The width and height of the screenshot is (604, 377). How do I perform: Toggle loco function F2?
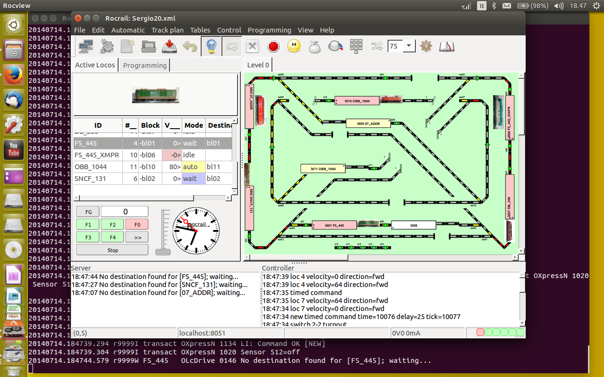tap(112, 224)
